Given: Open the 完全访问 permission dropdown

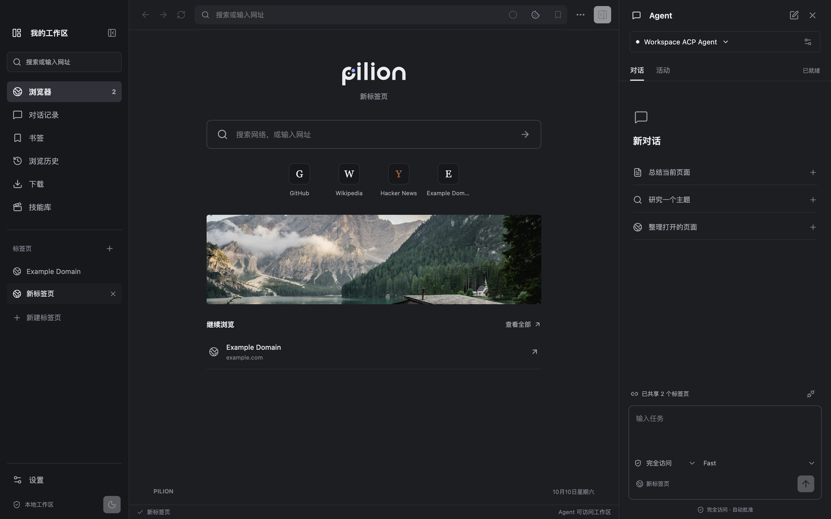Looking at the screenshot, I should (x=665, y=463).
